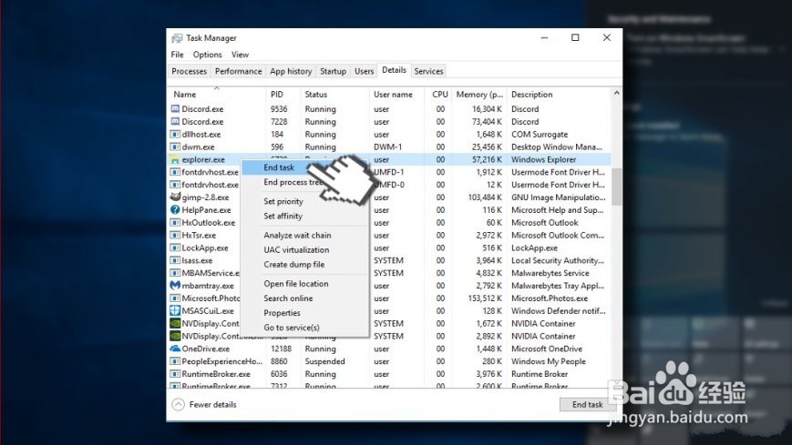The width and height of the screenshot is (792, 445).
Task: Select the 103,484 K memory cell
Action: [485, 197]
